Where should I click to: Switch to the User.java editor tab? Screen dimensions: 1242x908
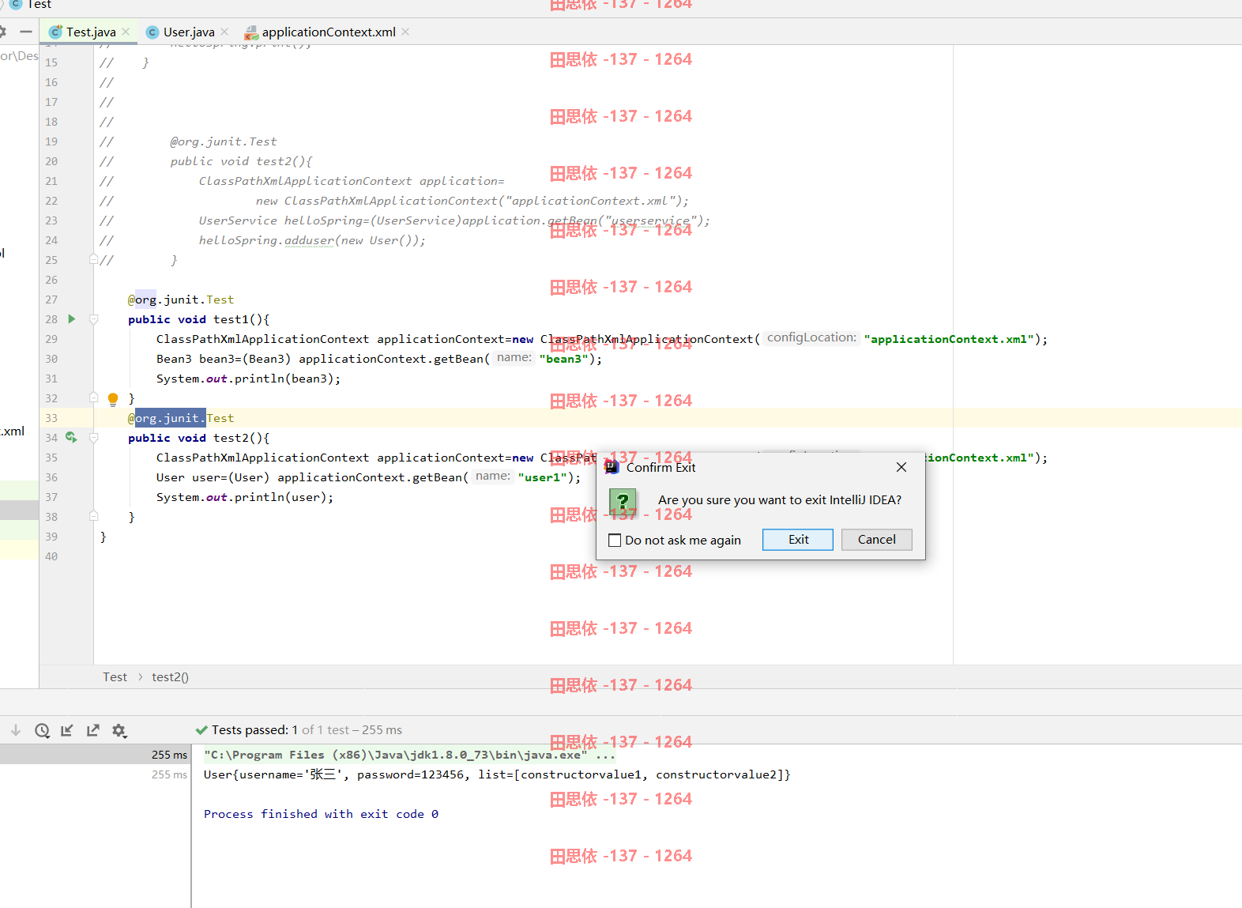click(x=189, y=32)
